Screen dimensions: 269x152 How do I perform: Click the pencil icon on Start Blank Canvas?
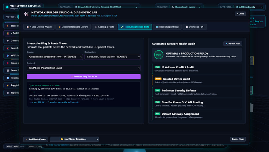pos(26,139)
